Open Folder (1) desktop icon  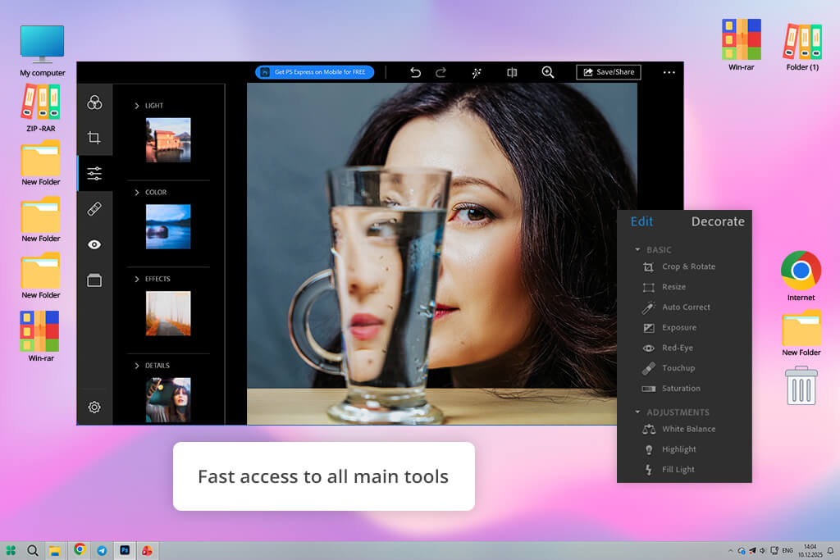[802, 46]
